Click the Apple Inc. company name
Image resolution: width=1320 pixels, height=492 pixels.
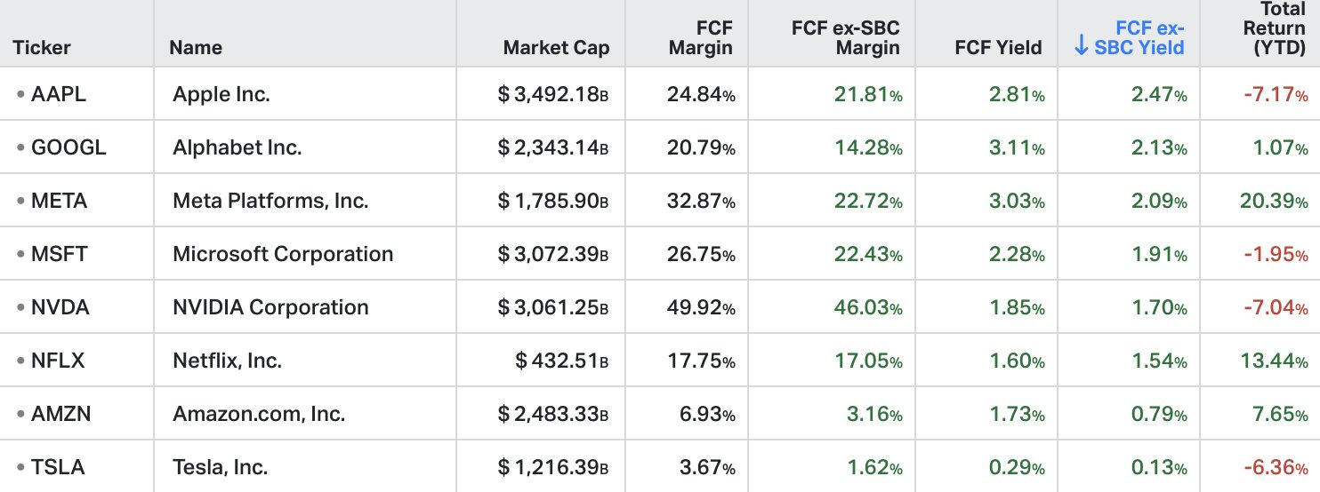click(x=221, y=94)
